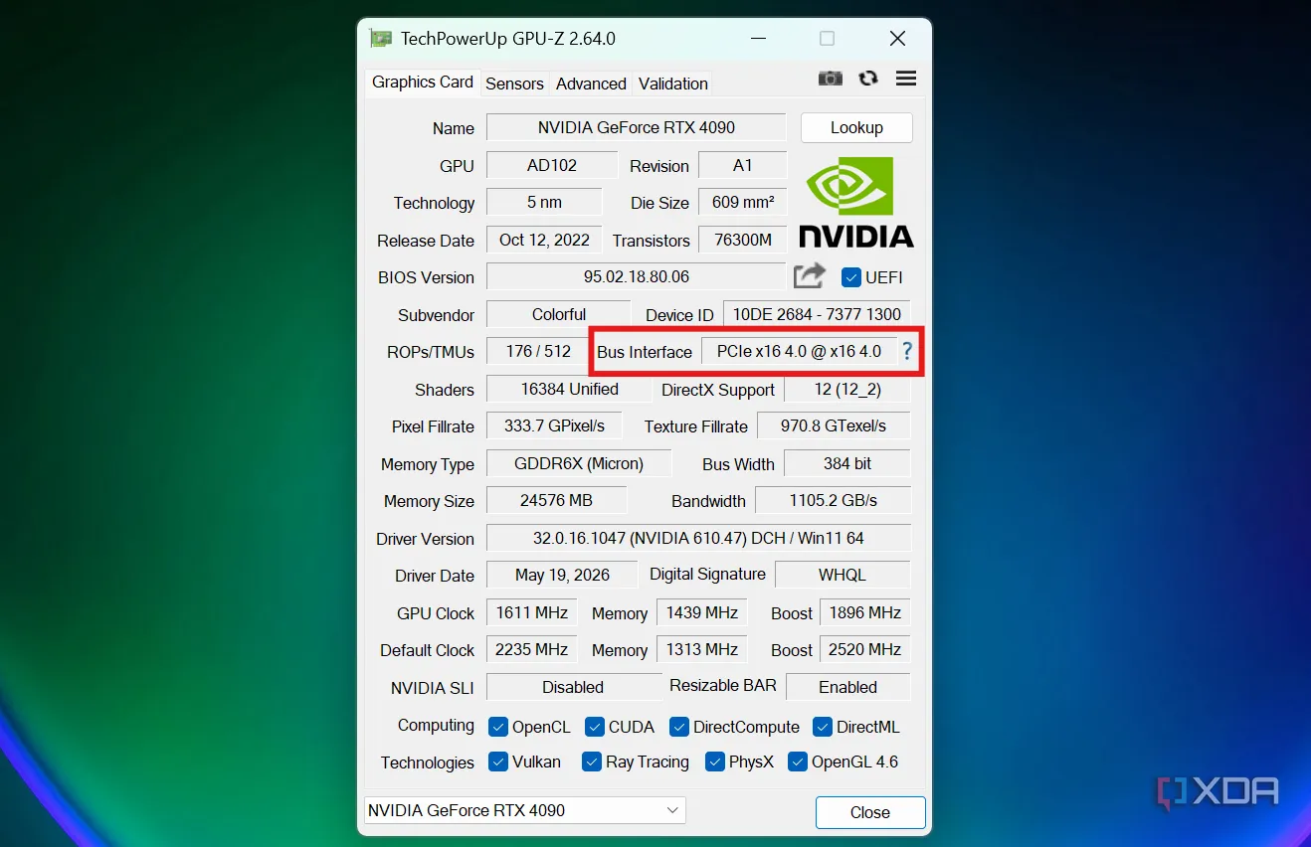
Task: Click the BIOS export share icon
Action: tap(810, 275)
